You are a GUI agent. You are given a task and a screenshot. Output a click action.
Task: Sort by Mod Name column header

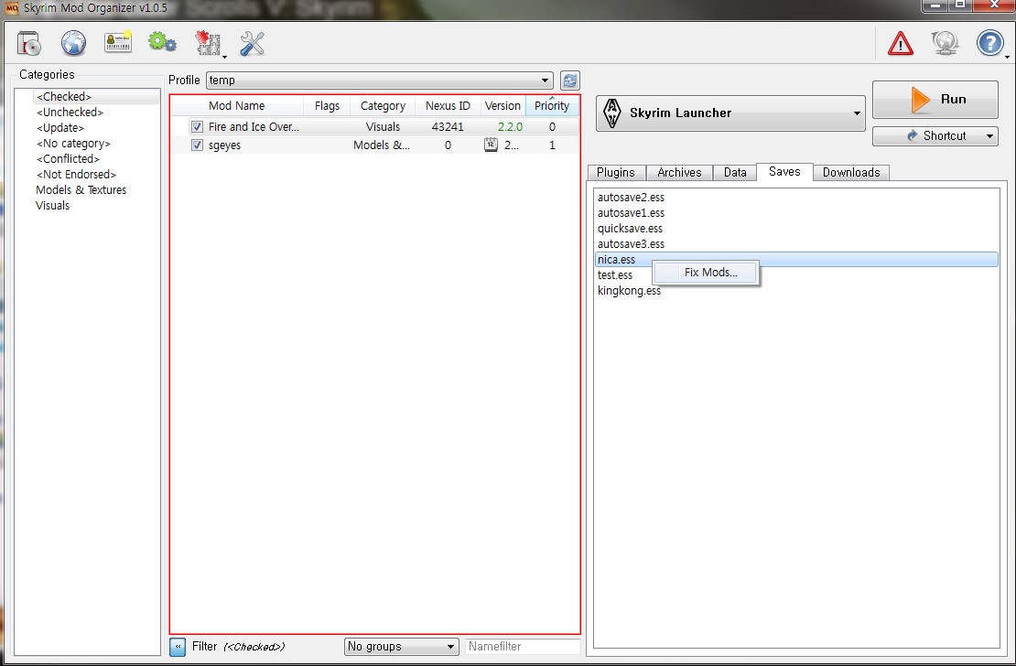236,105
